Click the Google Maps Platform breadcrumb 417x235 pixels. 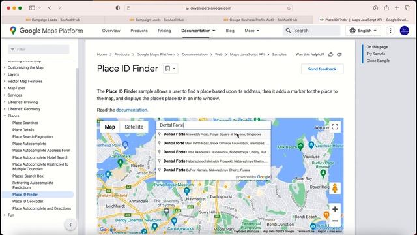click(156, 54)
